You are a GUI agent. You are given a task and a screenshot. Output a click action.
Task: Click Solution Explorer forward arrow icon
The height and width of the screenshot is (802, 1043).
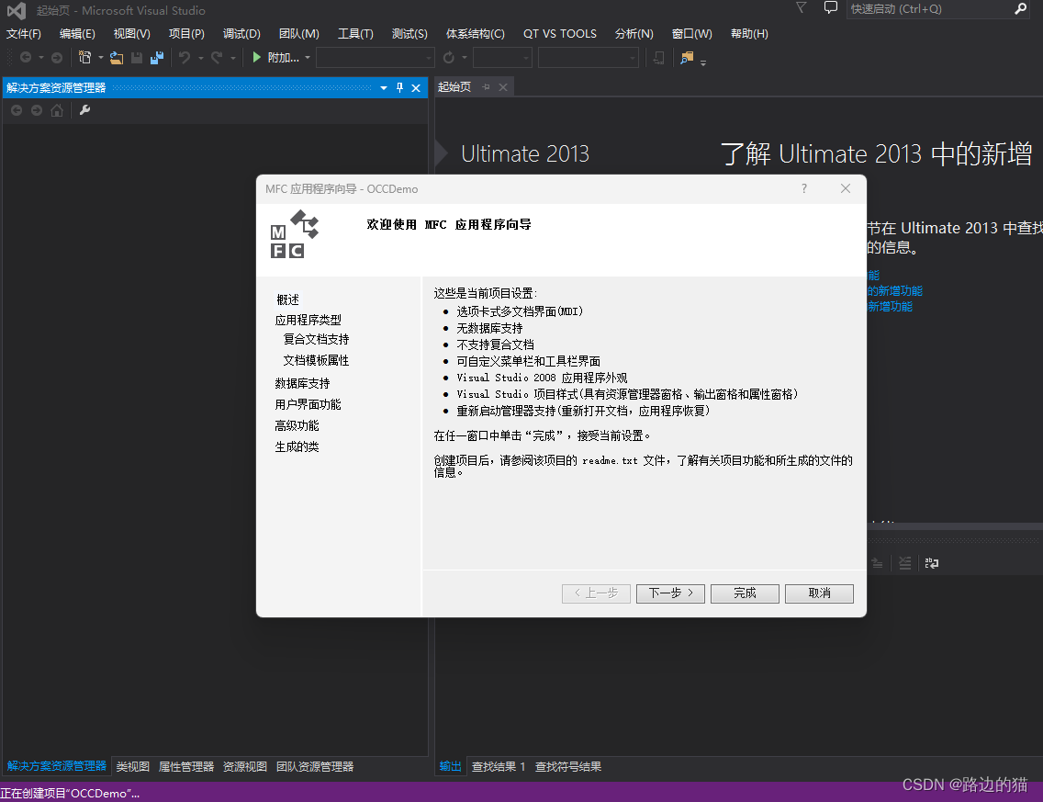[x=37, y=110]
